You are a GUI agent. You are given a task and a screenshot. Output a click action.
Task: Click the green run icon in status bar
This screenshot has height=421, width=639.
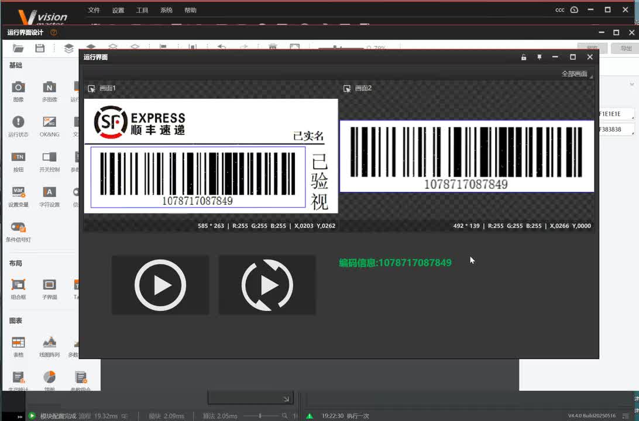pos(32,416)
